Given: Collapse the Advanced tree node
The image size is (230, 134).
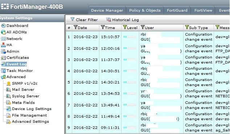Looking at the screenshot, I should click(x=16, y=77).
